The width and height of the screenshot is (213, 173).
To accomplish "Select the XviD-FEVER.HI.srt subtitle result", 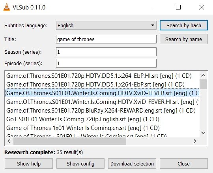I will coord(103,102).
